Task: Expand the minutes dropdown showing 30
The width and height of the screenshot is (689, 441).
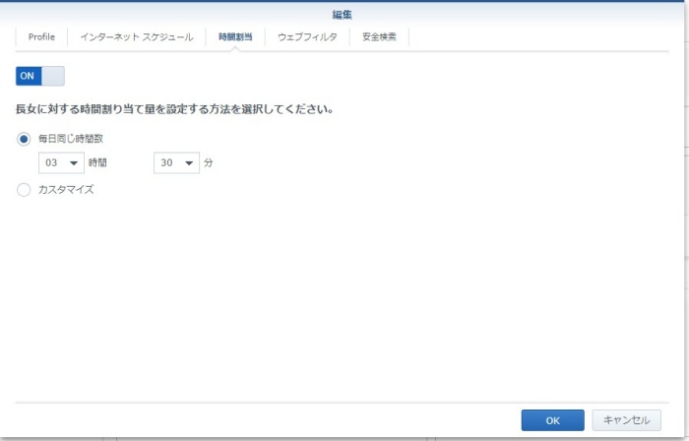Action: pyautogui.click(x=176, y=163)
